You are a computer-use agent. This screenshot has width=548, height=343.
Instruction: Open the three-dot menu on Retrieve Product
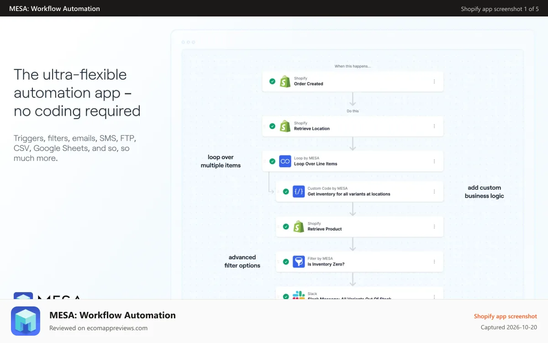[x=434, y=226]
